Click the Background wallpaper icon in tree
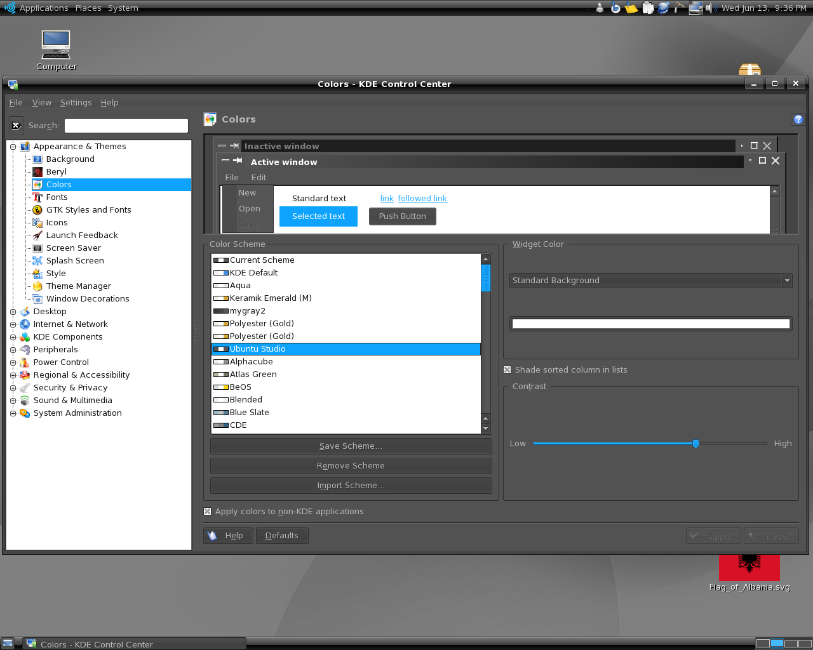The width and height of the screenshot is (813, 650). tap(37, 159)
